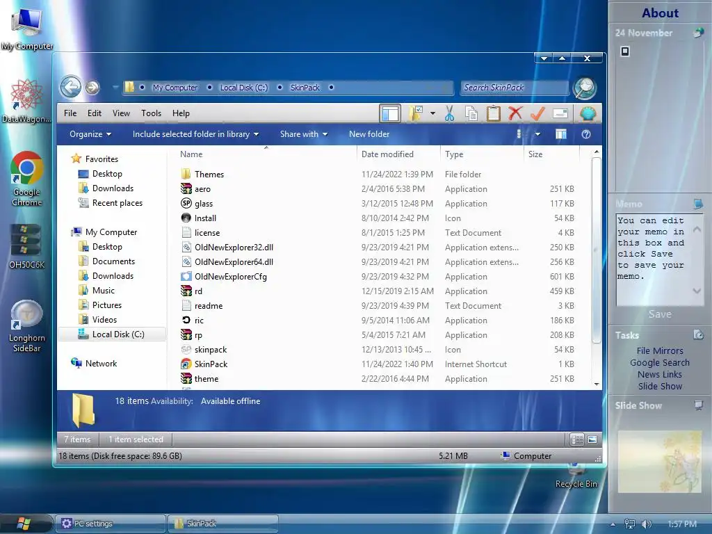Click the file list scroll down arrow

coord(597,384)
